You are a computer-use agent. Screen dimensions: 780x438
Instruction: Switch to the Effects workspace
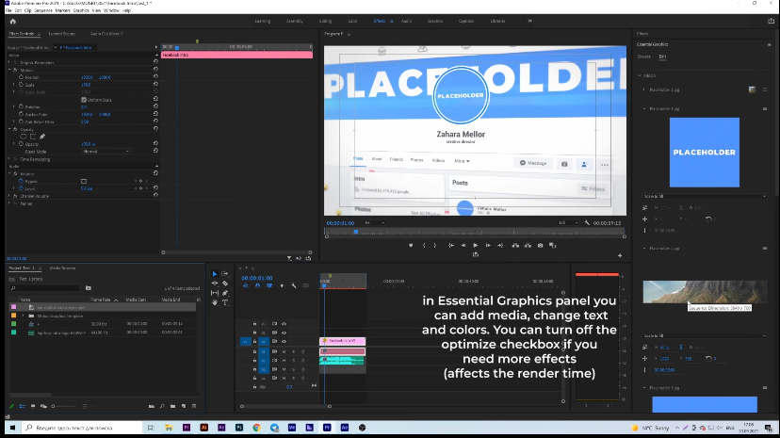[x=379, y=21]
